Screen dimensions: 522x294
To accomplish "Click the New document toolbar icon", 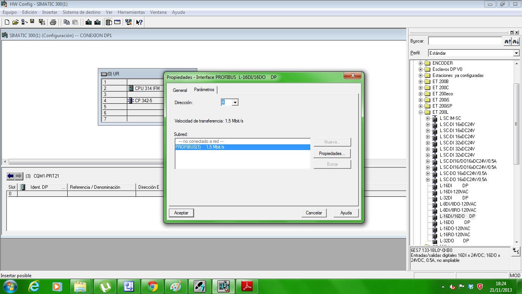I will [6, 22].
